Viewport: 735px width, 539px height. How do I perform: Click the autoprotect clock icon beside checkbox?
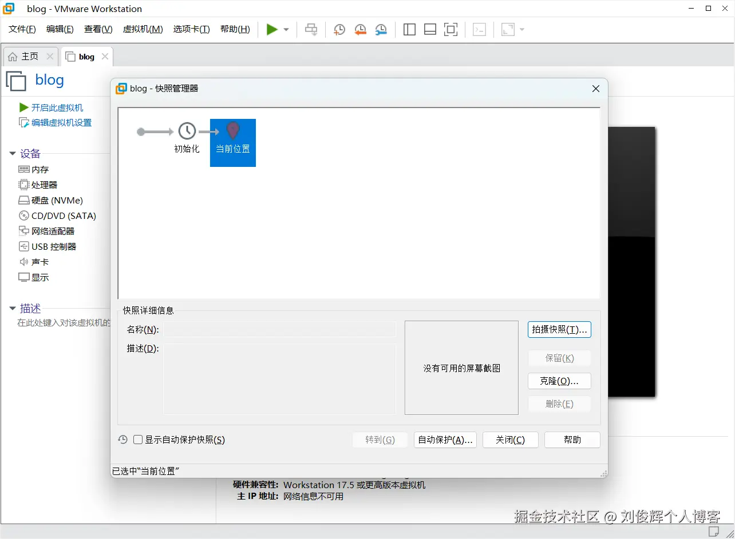(x=122, y=440)
